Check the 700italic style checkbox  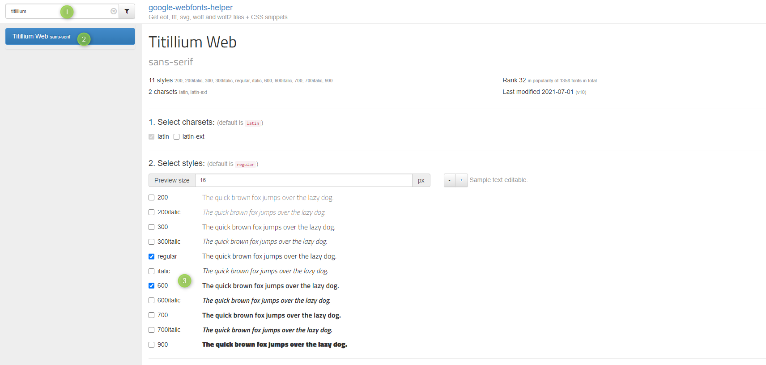152,330
